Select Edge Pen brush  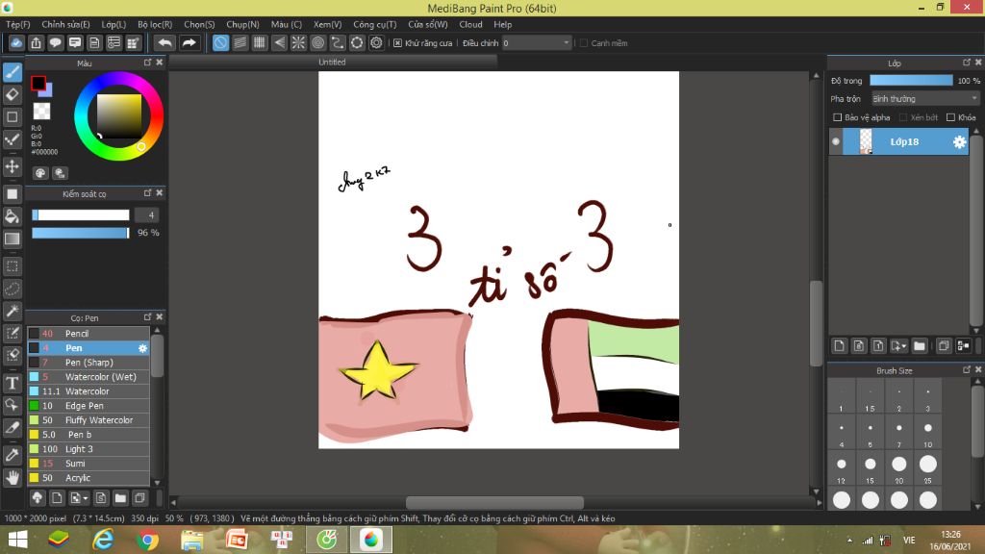point(88,406)
